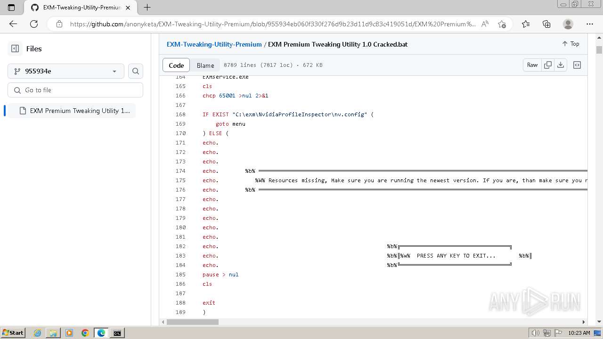603x339 pixels.
Task: Open the browser profile avatar
Action: tap(568, 24)
